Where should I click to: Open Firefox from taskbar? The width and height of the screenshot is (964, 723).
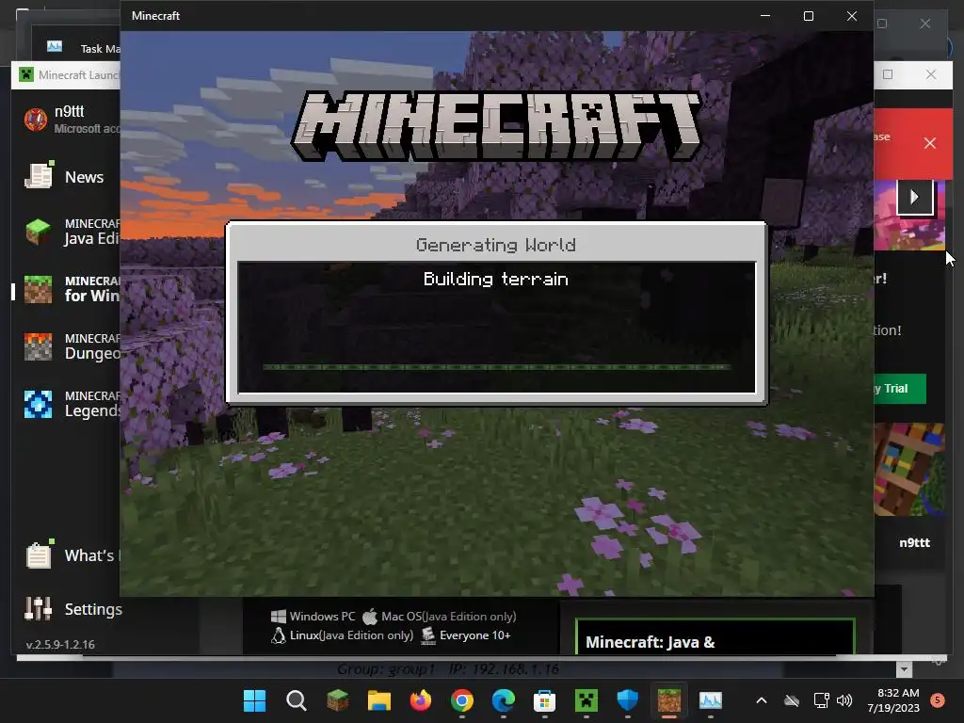coord(421,700)
